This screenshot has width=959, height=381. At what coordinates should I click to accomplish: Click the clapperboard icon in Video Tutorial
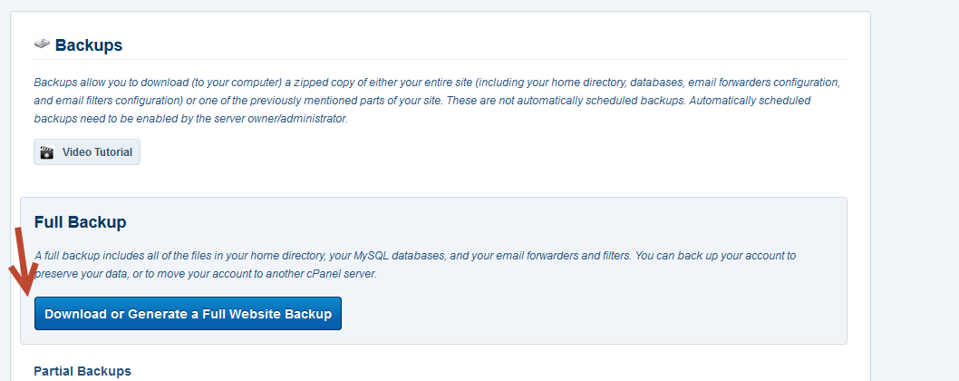(47, 152)
